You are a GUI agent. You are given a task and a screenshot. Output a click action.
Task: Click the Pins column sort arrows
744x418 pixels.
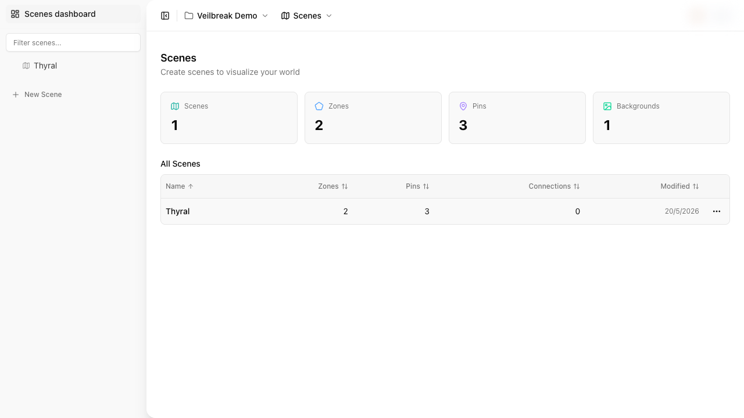pos(426,186)
